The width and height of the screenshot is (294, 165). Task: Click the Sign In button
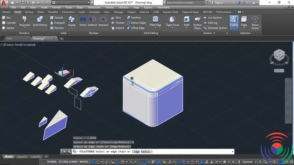point(217,3)
